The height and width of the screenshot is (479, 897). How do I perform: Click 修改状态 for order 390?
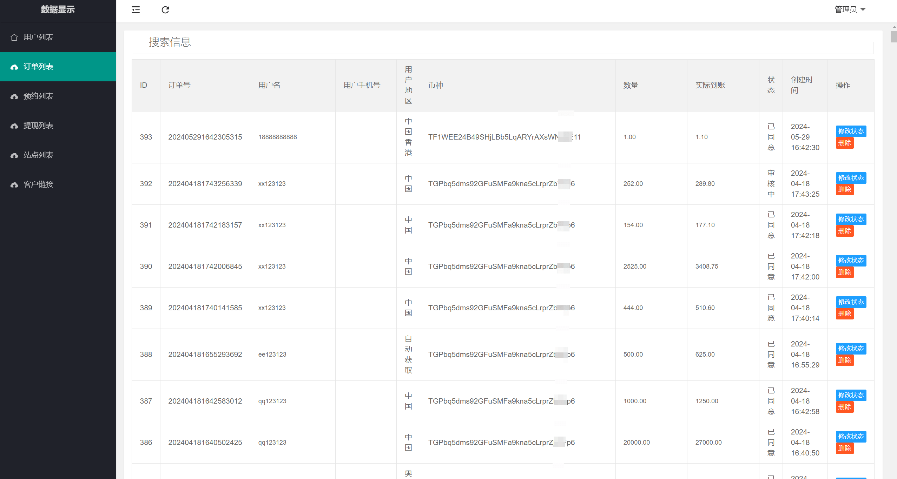coord(851,261)
